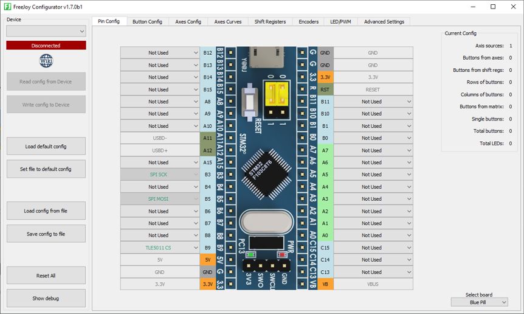Screen dimensions: 524x314
Task: Open pin A5 function dropdown
Action: pyautogui.click(x=373, y=175)
